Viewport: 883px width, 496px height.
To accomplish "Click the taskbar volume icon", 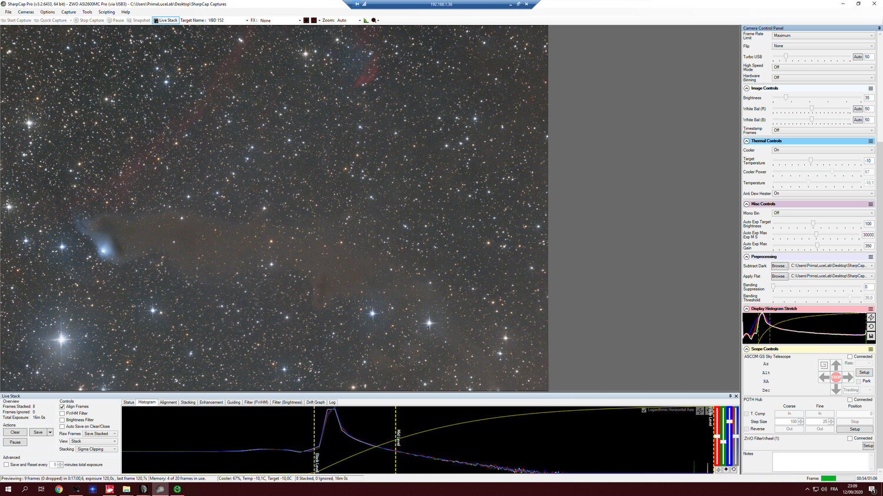I will (824, 489).
